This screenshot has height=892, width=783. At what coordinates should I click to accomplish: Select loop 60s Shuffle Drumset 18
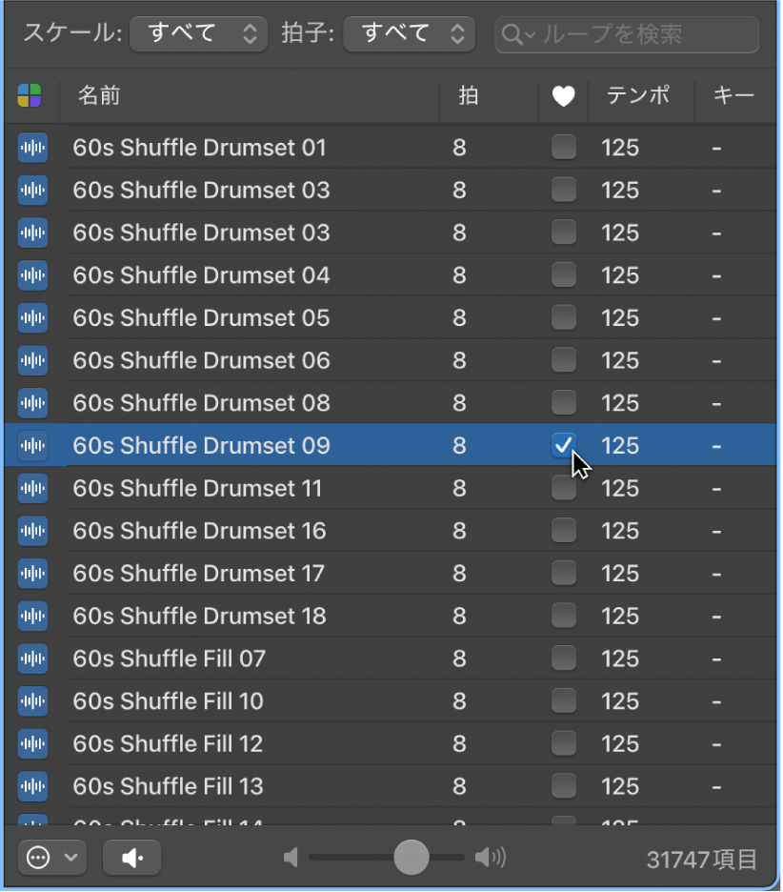[x=200, y=616]
